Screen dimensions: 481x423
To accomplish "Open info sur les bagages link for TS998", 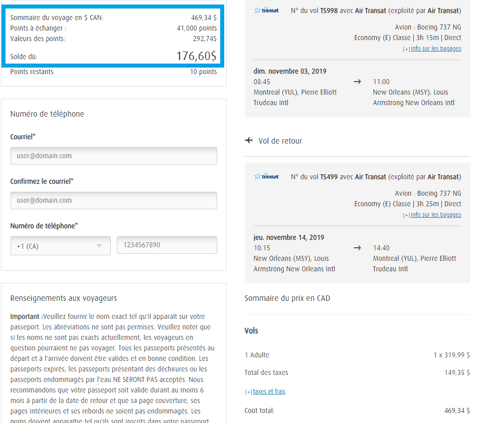I will click(x=436, y=49).
